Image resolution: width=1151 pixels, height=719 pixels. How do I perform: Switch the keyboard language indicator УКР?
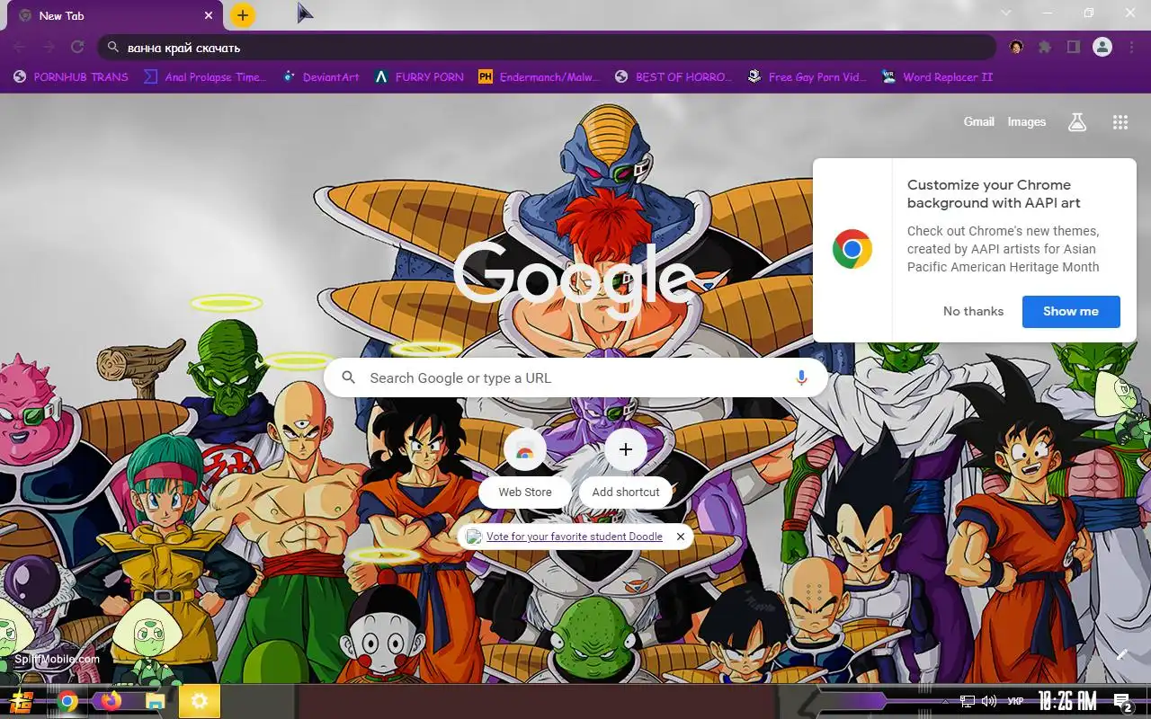point(1015,702)
